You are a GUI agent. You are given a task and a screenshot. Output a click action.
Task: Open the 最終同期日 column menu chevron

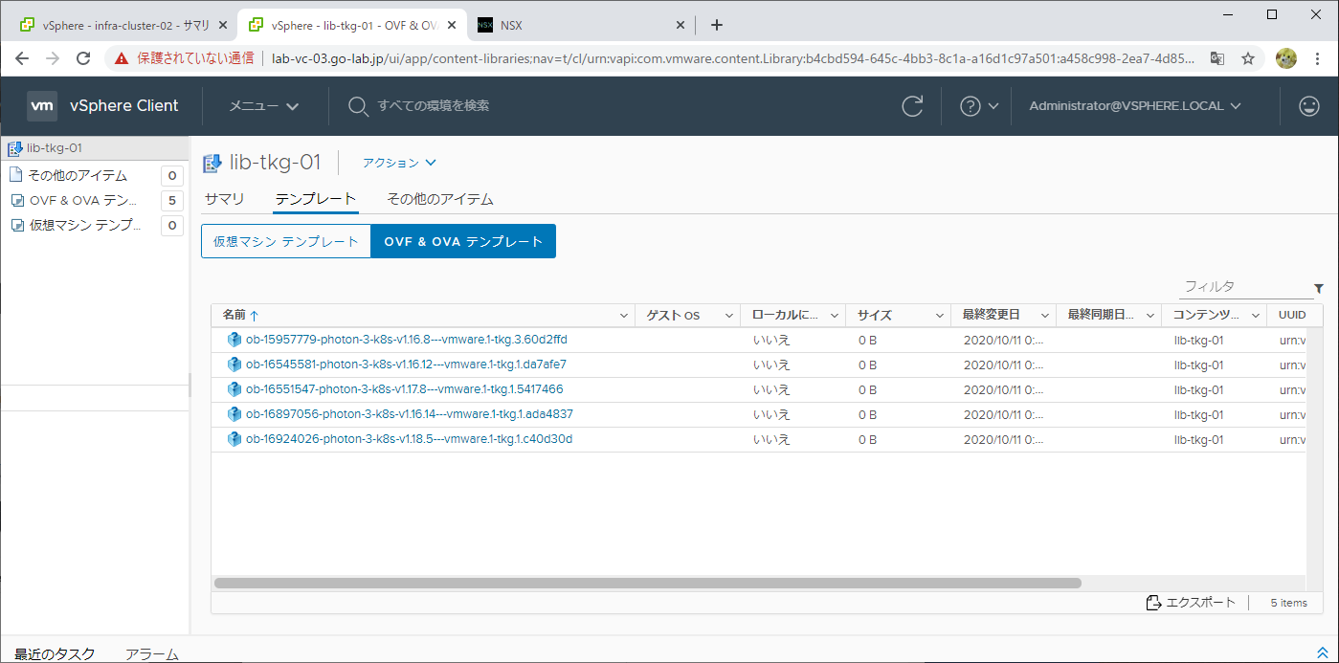pos(1150,315)
